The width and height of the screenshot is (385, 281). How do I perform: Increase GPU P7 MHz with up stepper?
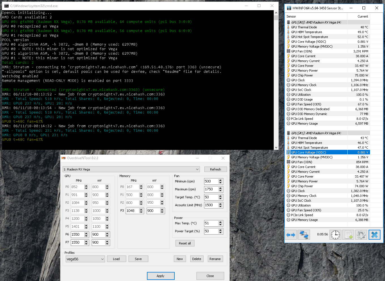[86, 241]
